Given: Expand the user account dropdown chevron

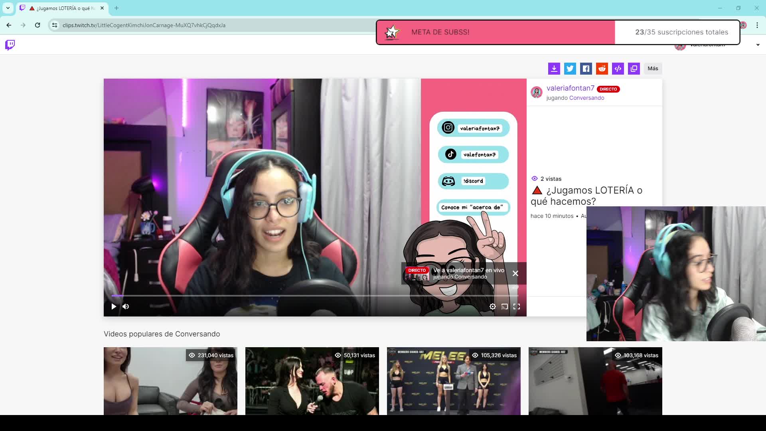Looking at the screenshot, I should coord(758,45).
